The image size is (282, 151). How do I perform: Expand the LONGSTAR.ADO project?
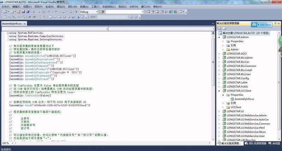(x=219, y=54)
